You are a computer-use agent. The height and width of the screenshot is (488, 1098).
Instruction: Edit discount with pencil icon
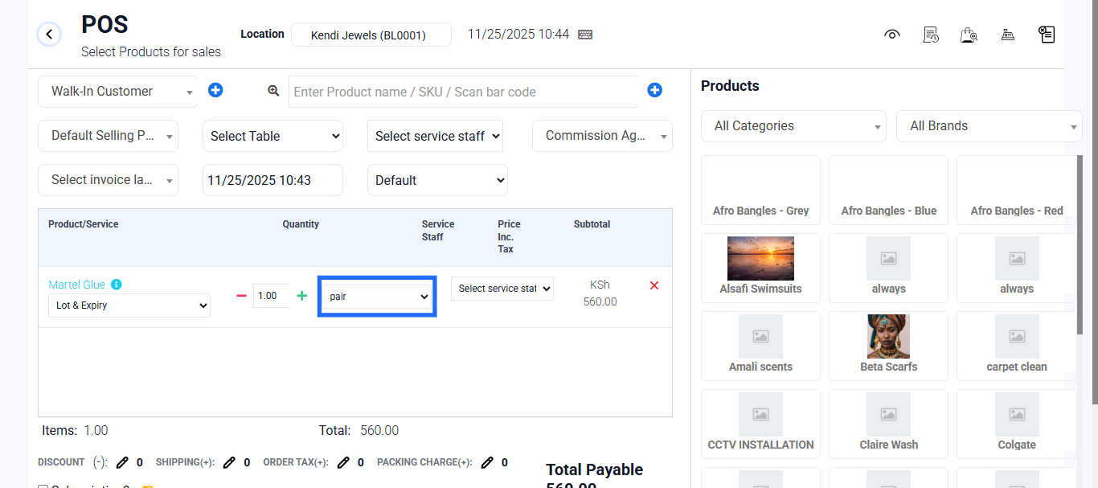[122, 462]
